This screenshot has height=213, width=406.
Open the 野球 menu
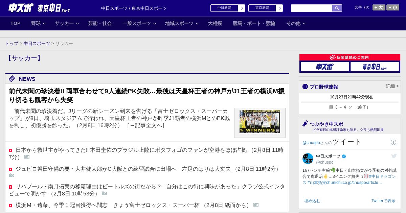point(36,23)
